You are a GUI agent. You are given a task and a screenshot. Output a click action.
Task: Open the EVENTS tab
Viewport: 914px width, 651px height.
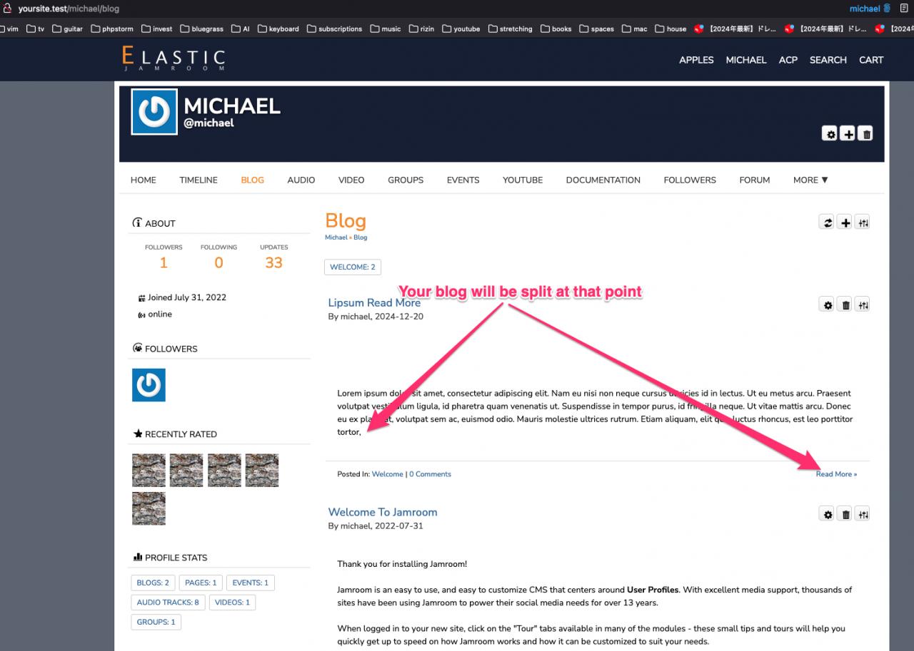[463, 180]
